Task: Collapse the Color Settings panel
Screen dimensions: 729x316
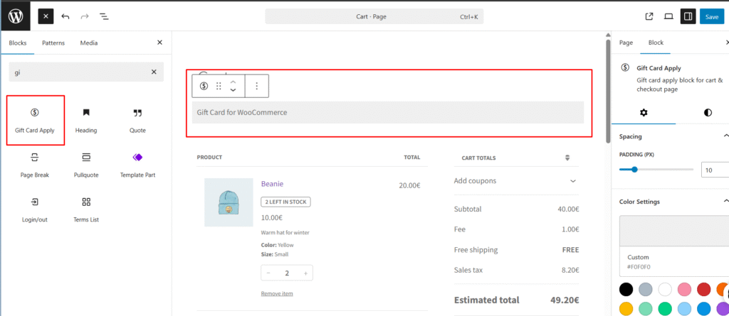Action: click(725, 202)
